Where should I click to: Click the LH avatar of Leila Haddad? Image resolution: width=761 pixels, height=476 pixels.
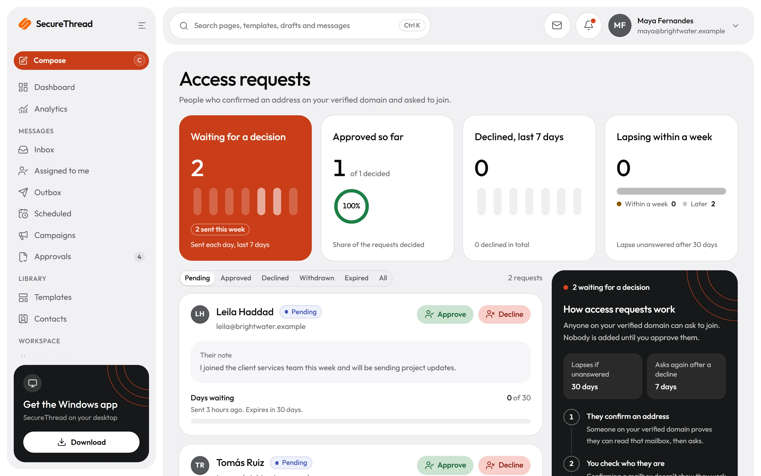(x=200, y=314)
